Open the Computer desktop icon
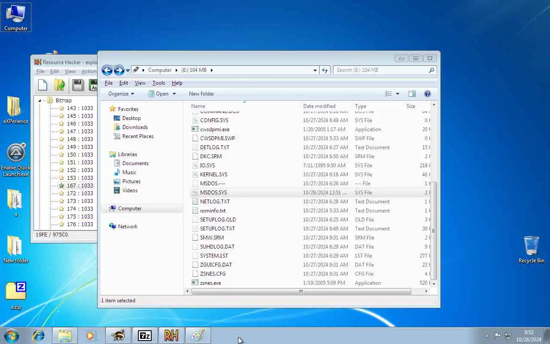 (16, 18)
